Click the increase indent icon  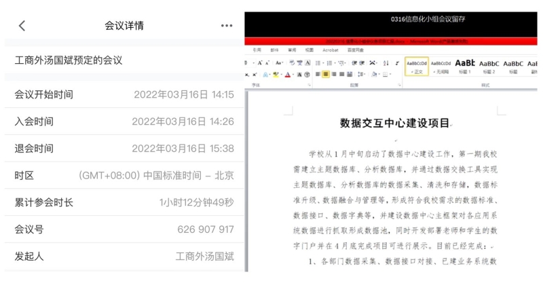pos(361,63)
